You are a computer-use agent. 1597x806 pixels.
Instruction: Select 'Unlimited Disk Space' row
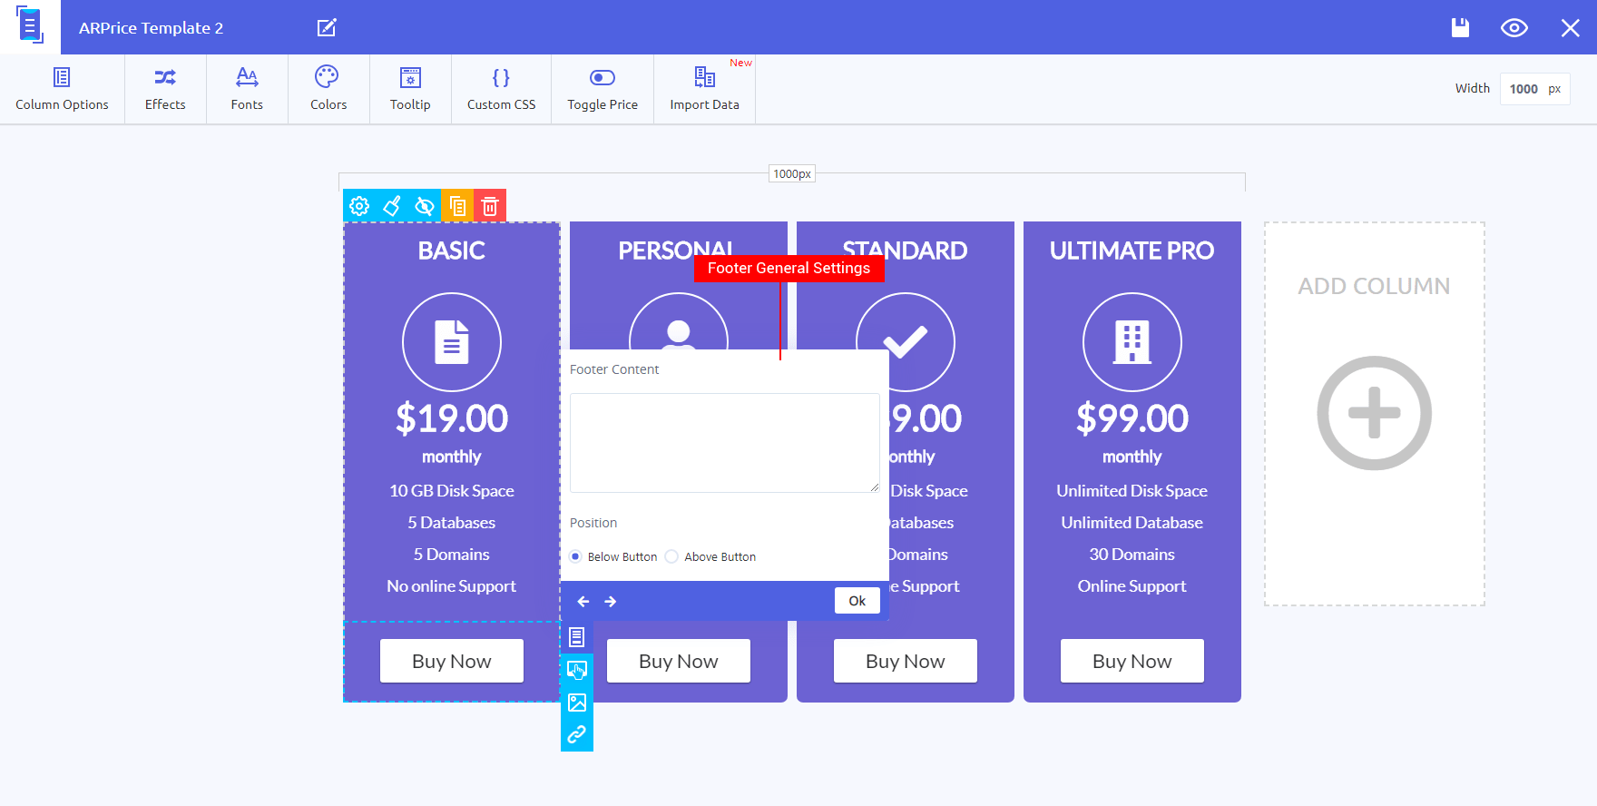point(1132,491)
